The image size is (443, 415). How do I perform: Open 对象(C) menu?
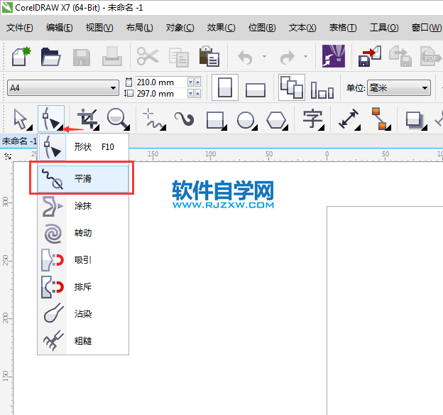point(180,28)
